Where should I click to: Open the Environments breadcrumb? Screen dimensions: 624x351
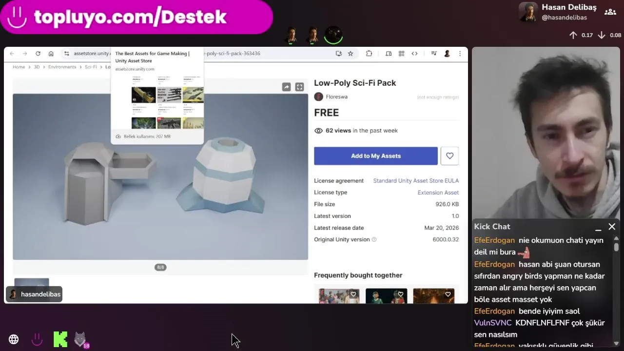point(62,67)
